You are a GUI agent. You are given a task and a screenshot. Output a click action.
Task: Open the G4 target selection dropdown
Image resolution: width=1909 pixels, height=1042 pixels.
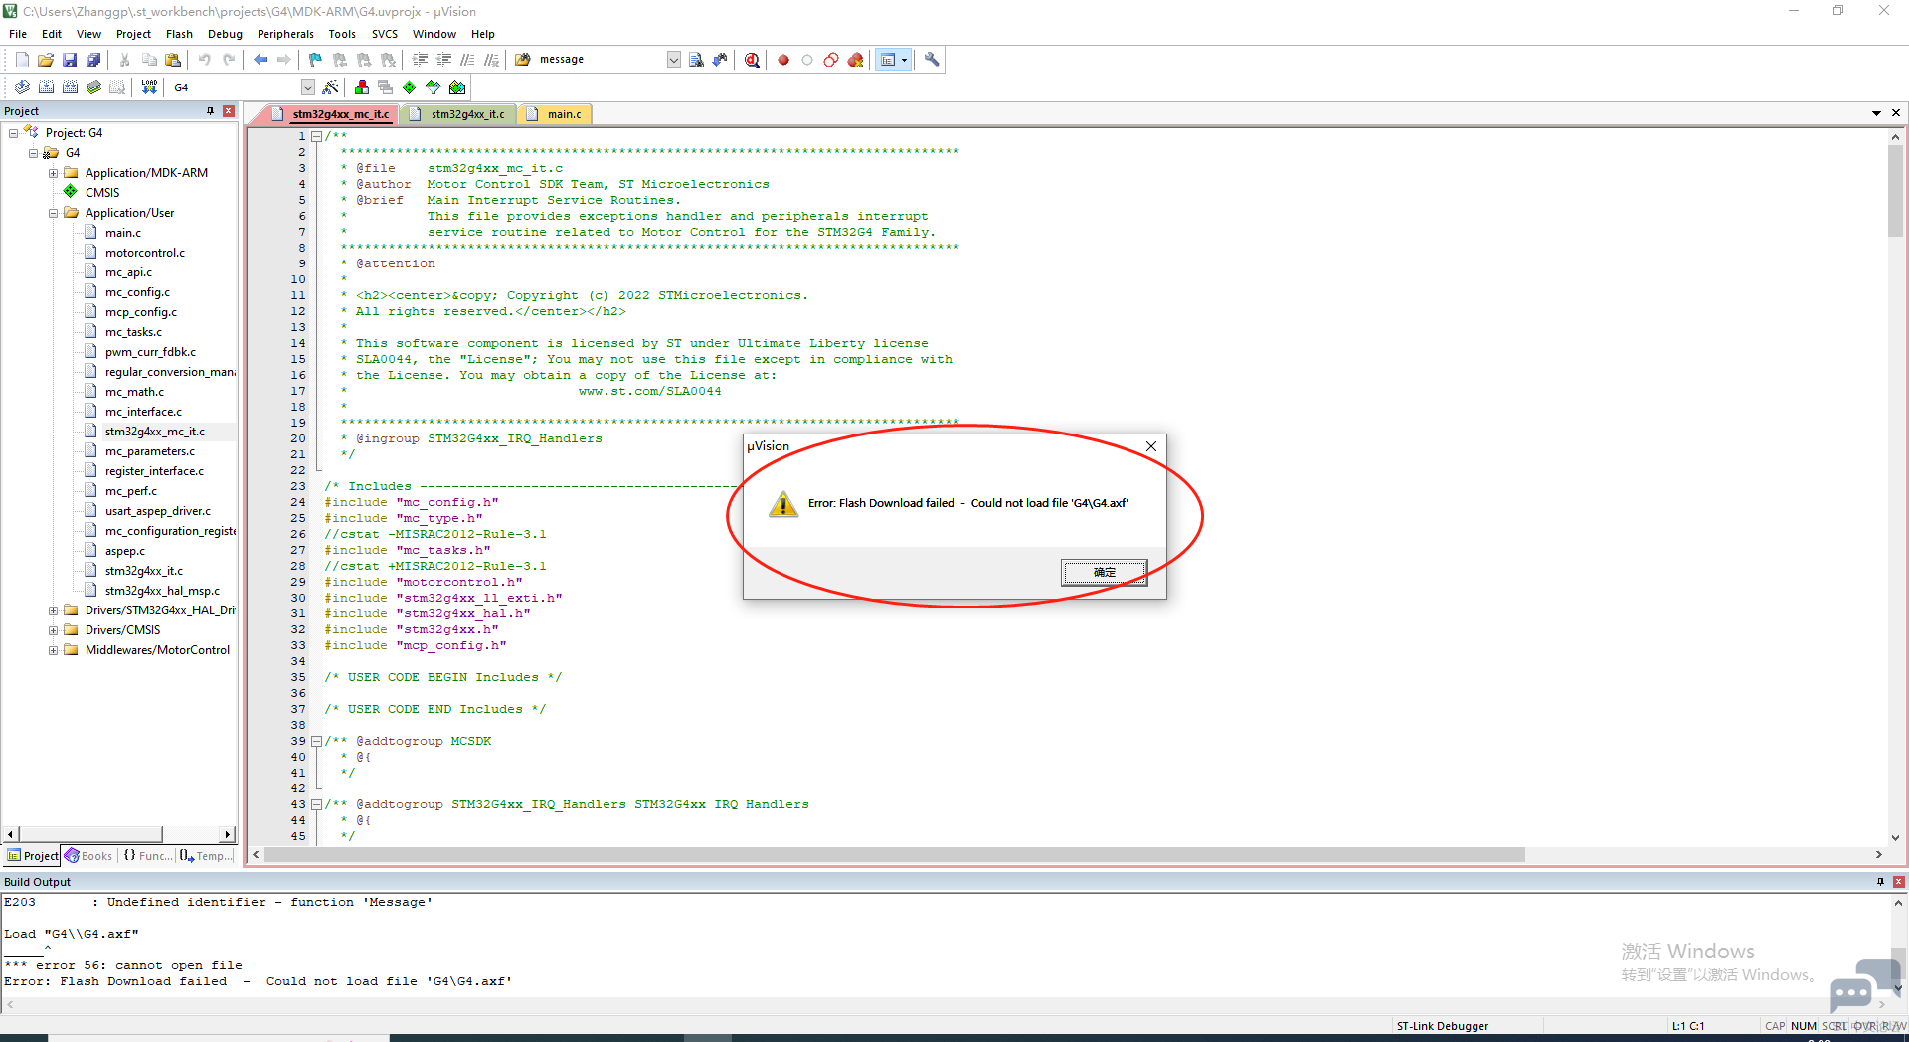308,87
